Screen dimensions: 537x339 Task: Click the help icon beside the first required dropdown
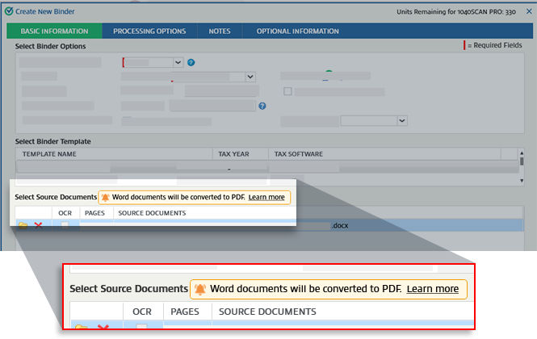[x=191, y=62]
